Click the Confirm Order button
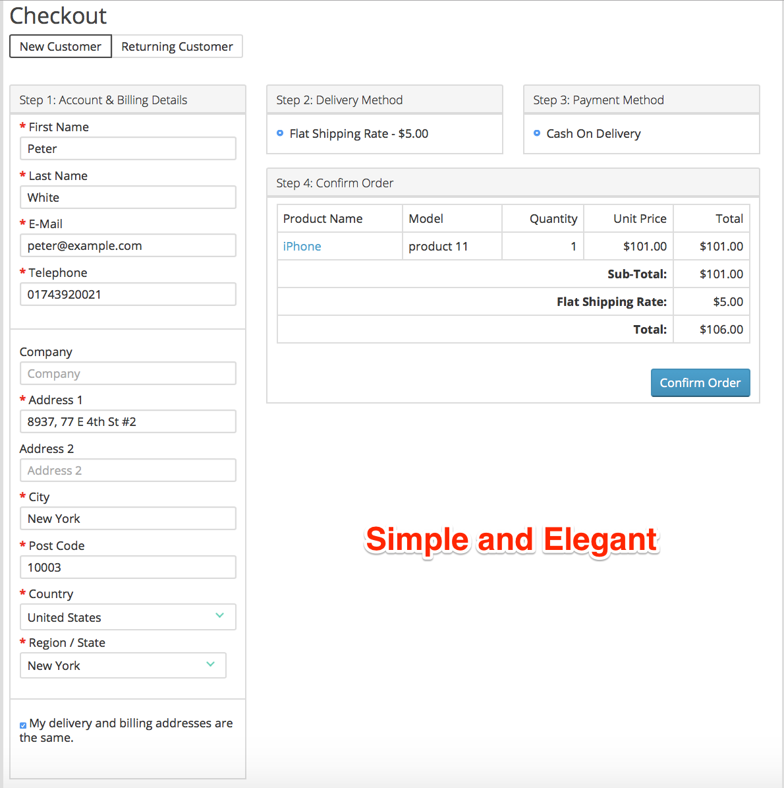The width and height of the screenshot is (784, 788). [x=700, y=383]
